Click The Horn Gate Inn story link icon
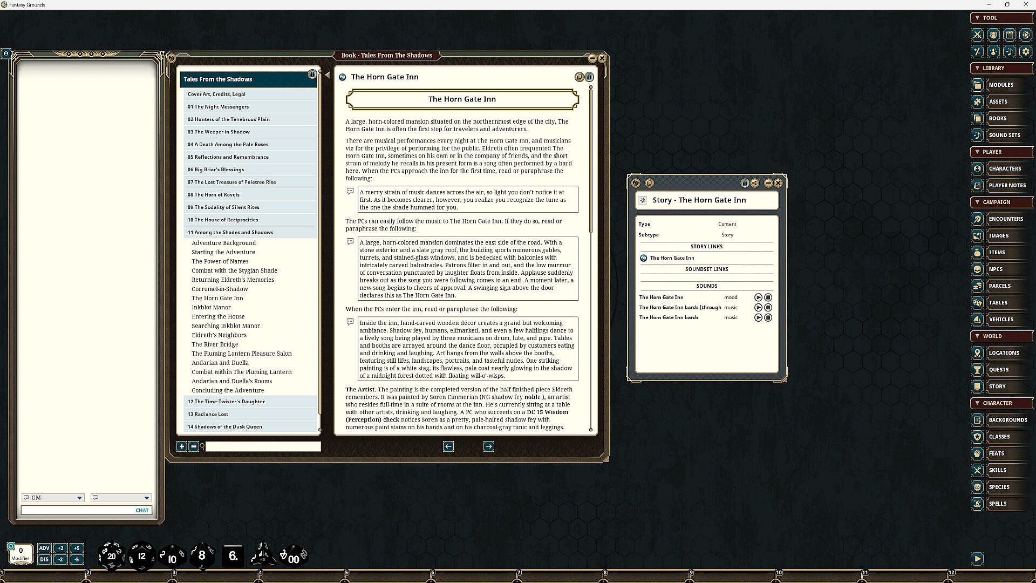The height and width of the screenshot is (583, 1036). point(643,258)
